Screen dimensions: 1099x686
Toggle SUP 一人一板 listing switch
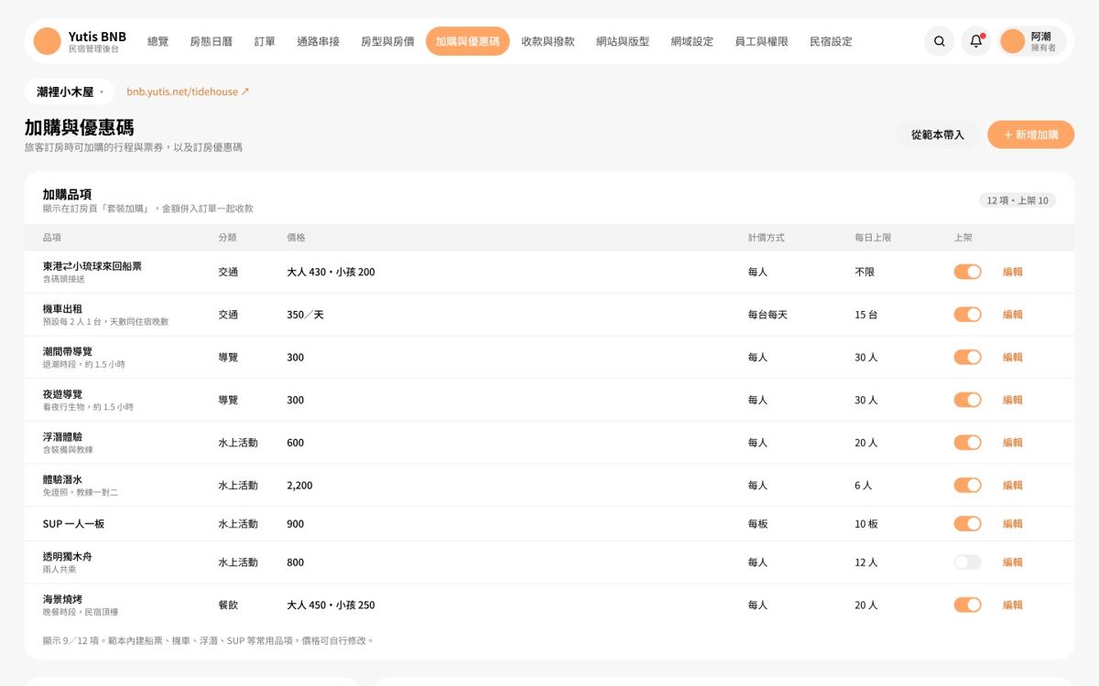(x=967, y=524)
